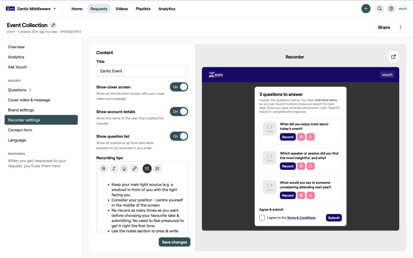The width and height of the screenshot is (413, 258).
Task: Click upload icon for first question
Action: (x=311, y=137)
